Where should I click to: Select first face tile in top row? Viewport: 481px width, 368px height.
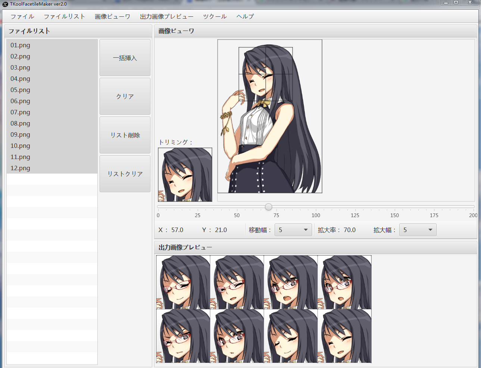183,282
